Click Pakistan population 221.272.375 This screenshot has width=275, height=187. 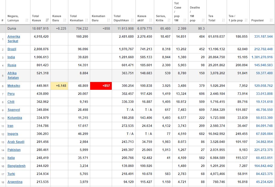(264, 150)
